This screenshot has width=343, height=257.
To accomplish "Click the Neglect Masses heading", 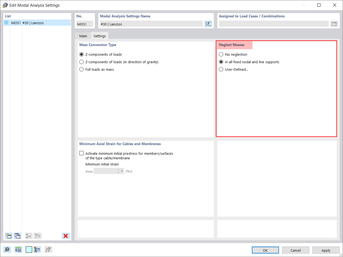I will coord(232,45).
